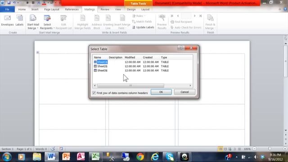Click OK in Select Table dialog

[161, 92]
